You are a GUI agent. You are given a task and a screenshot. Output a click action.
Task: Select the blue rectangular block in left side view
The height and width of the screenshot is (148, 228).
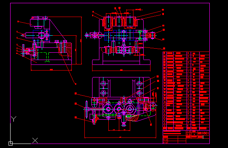tap(41, 35)
